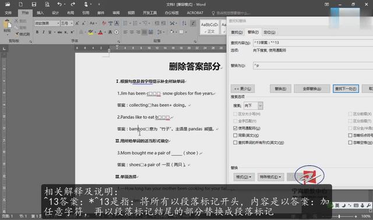Open print preview from quick access toolbar
Screen dimensions: 373x220
pyautogui.click(x=47, y=4)
